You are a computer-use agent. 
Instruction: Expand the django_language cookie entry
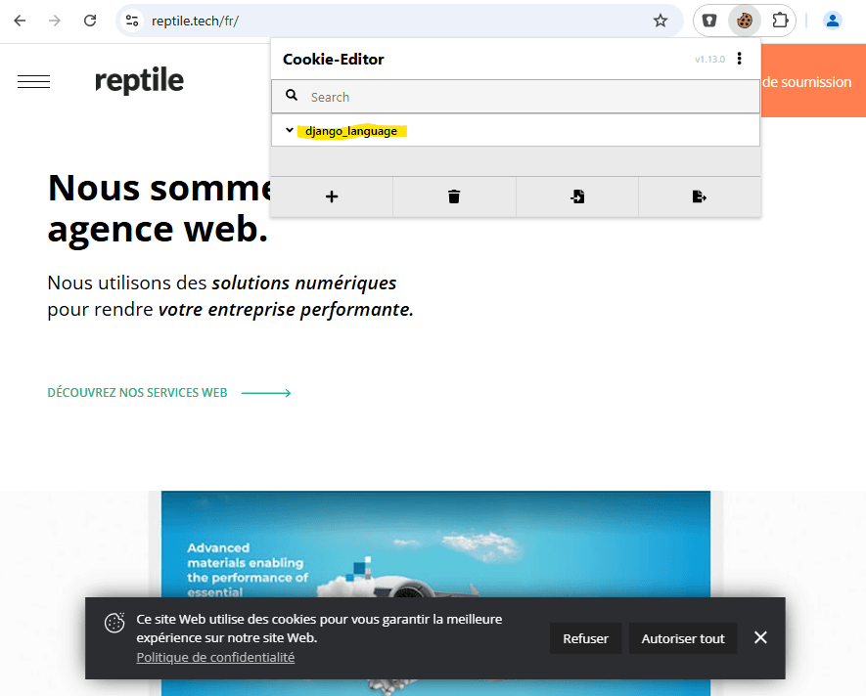pyautogui.click(x=289, y=129)
